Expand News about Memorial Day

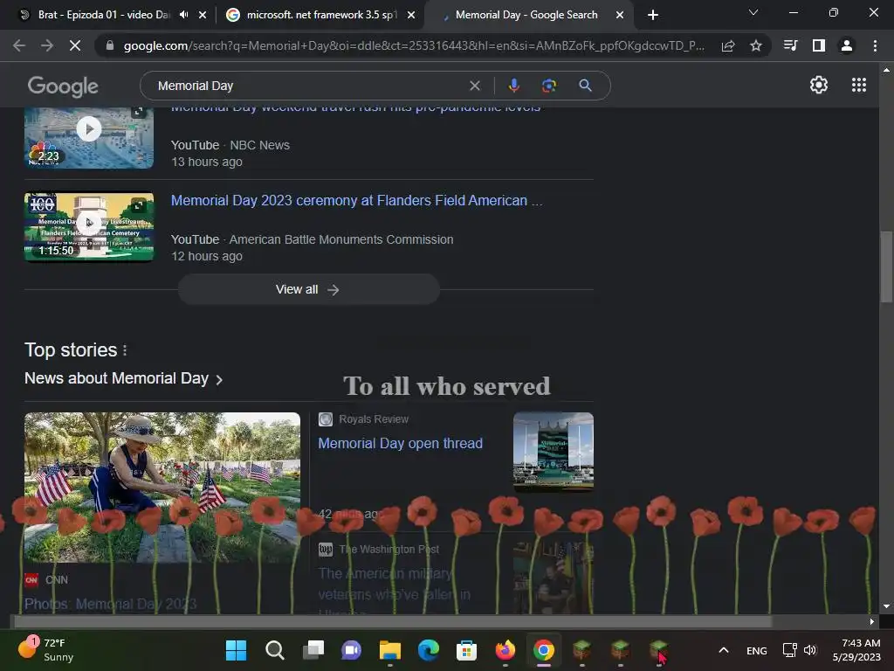pos(123,378)
